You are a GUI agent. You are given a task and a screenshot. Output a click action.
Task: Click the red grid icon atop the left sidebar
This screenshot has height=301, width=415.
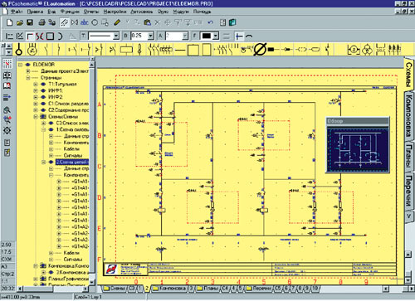7,64
